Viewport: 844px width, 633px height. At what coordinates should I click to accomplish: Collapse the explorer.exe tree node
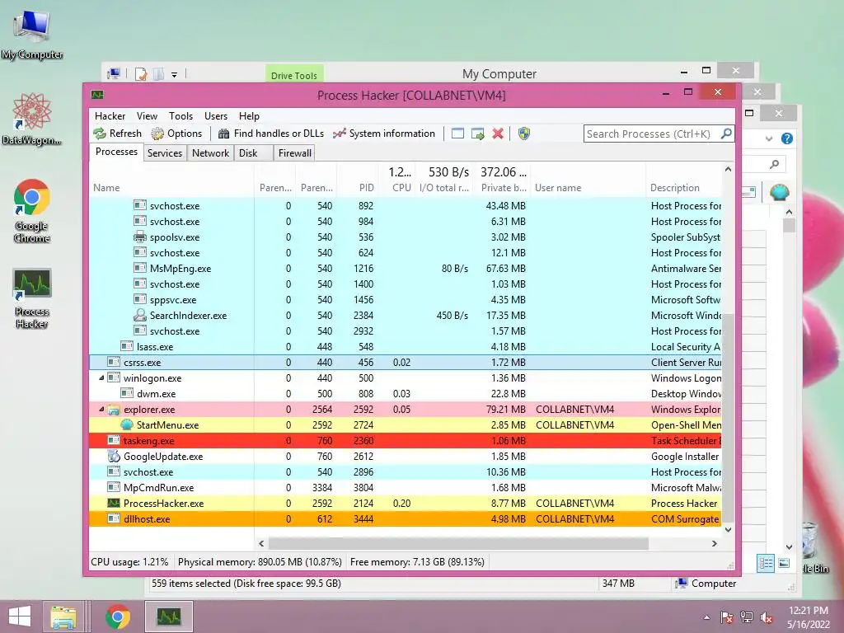101,409
